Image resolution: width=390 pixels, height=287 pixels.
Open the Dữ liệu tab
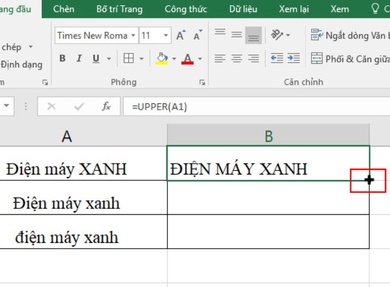[244, 9]
